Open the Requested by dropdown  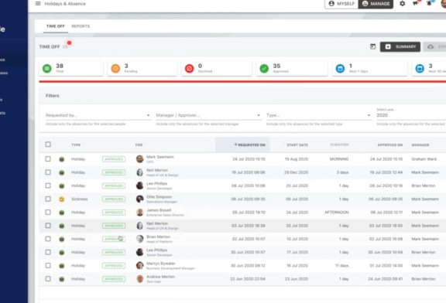(98, 115)
